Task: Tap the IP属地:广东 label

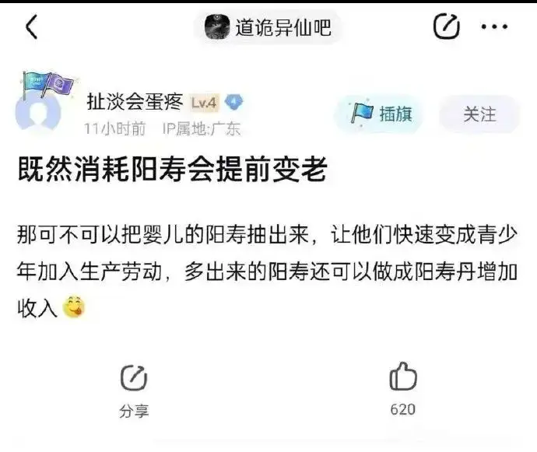Action: click(x=202, y=128)
